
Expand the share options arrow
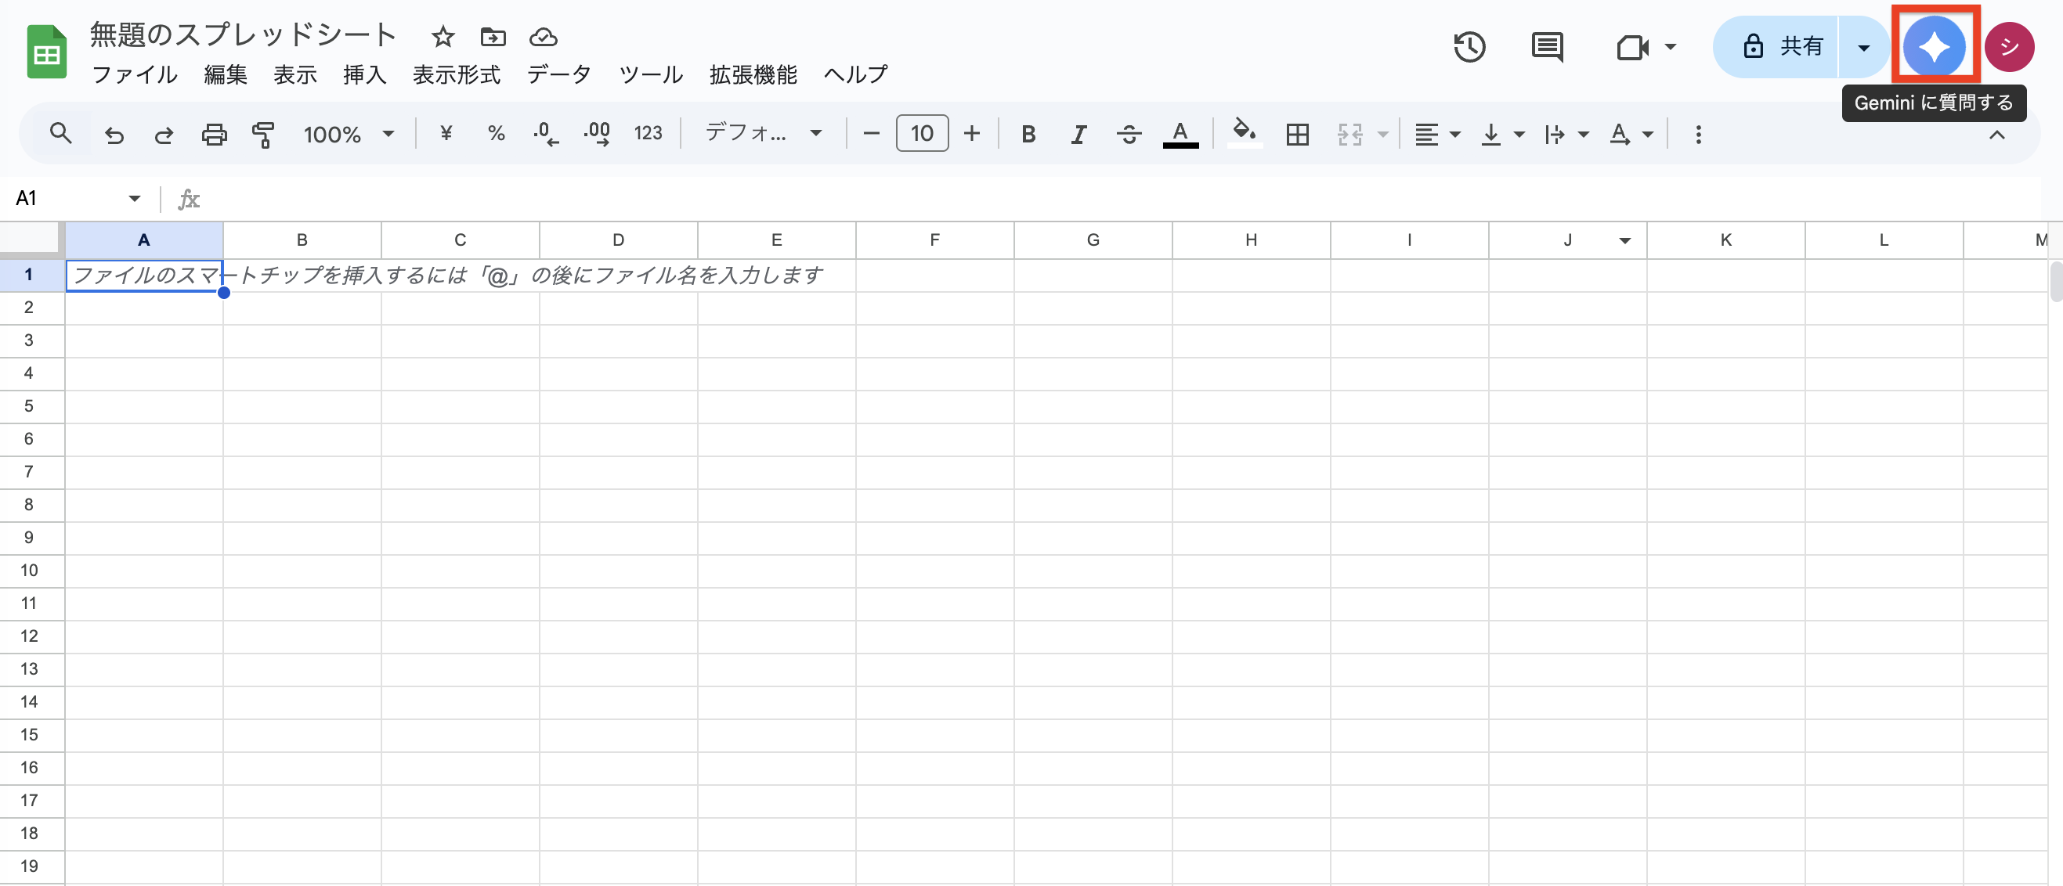tap(1862, 47)
